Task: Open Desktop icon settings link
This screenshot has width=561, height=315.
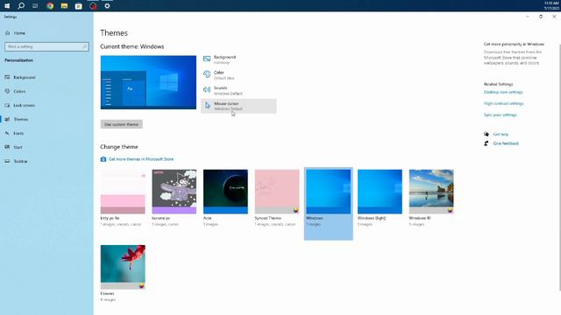Action: click(x=503, y=92)
